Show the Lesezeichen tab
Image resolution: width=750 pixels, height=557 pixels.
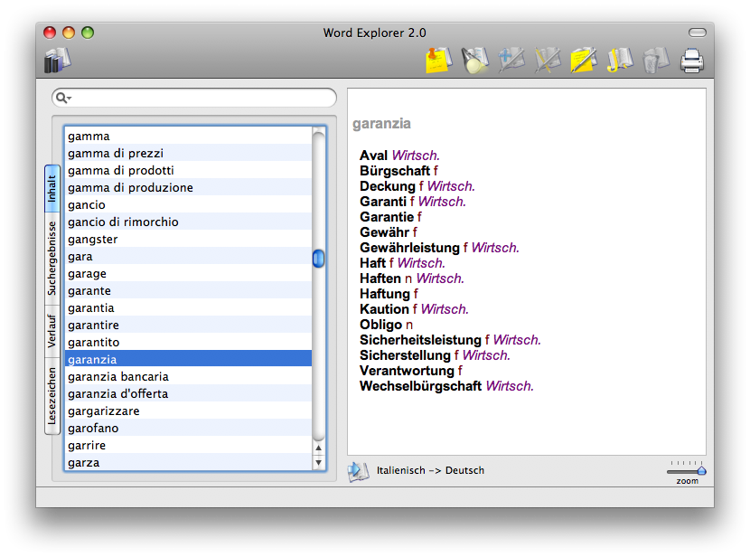point(52,396)
